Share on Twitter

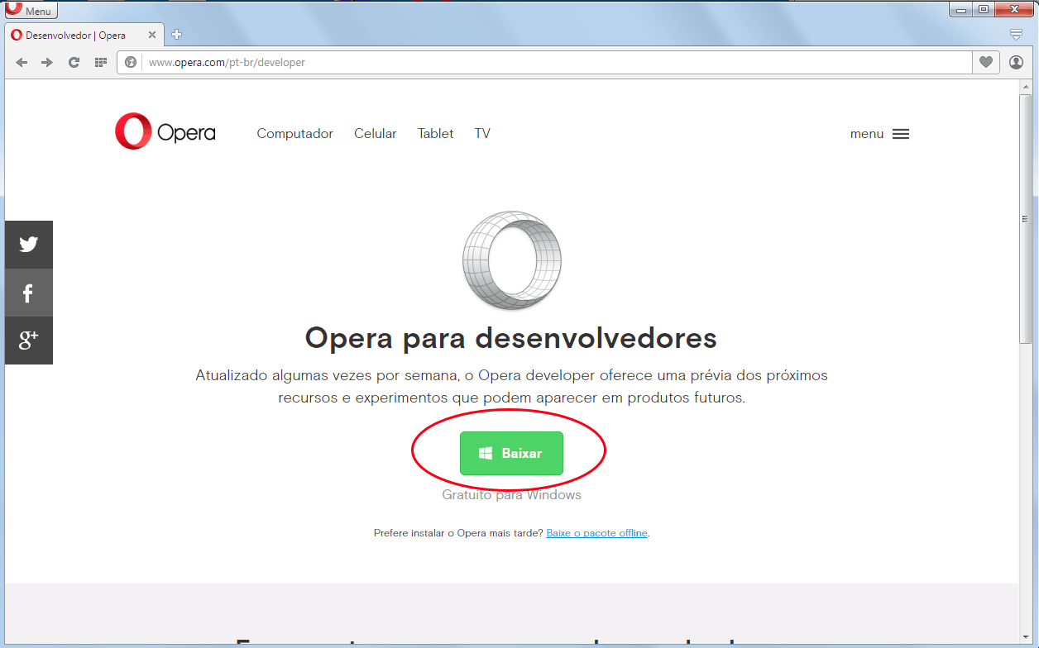(x=29, y=245)
